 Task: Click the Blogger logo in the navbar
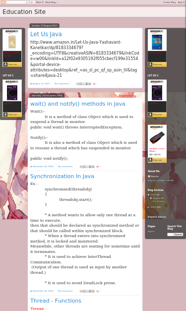click(x=3, y=2)
